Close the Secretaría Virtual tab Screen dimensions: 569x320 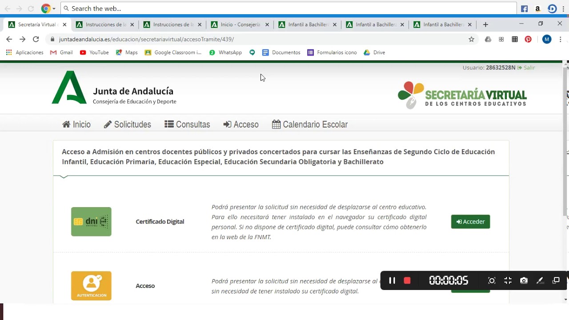(64, 24)
